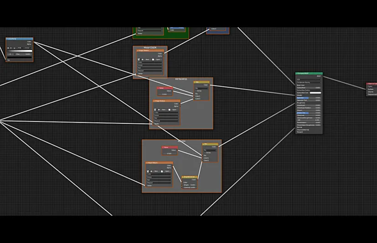Adjust the Sheen Tint slider on Principled BSDF
The height and width of the screenshot is (243, 377).
click(x=309, y=113)
